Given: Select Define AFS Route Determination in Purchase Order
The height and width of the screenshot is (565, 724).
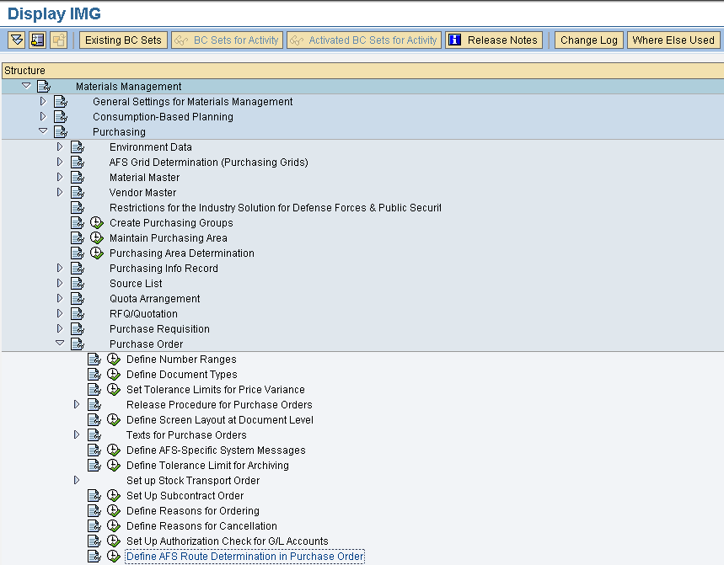Looking at the screenshot, I should click(244, 556).
